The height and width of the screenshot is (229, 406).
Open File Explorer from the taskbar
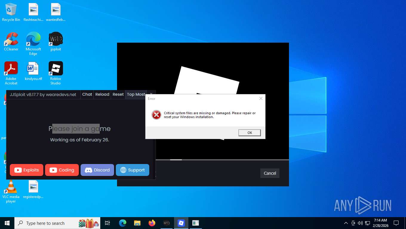click(137, 223)
